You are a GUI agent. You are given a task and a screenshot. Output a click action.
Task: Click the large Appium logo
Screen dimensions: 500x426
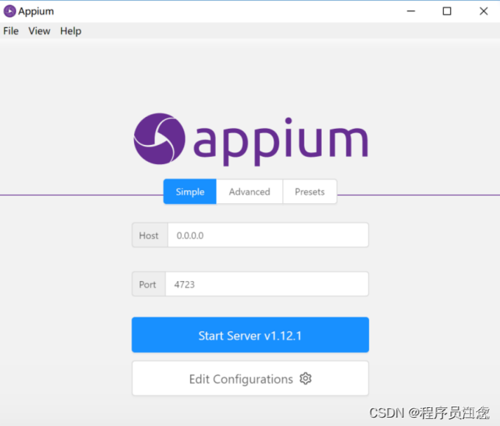tap(250, 139)
